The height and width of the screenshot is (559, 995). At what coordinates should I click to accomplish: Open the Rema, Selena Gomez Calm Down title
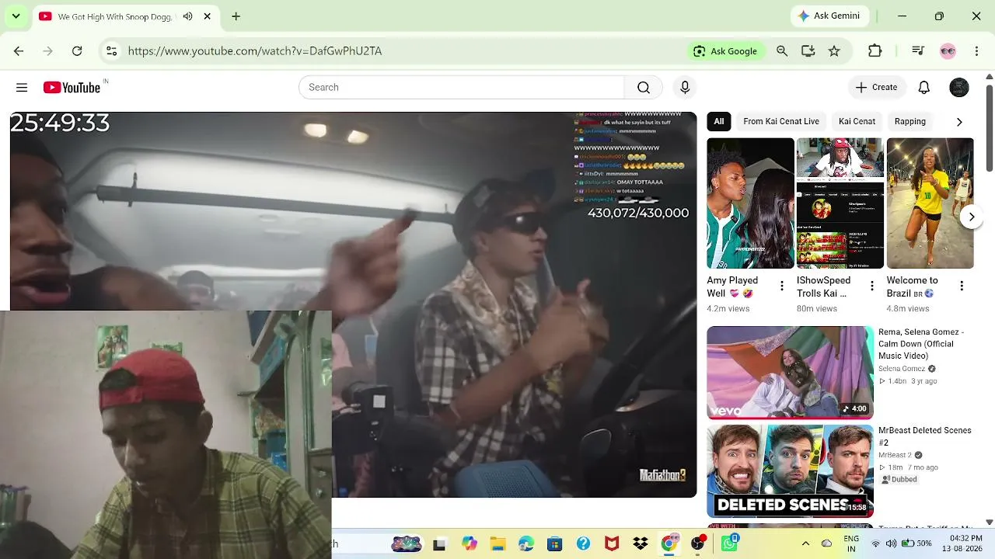point(921,344)
